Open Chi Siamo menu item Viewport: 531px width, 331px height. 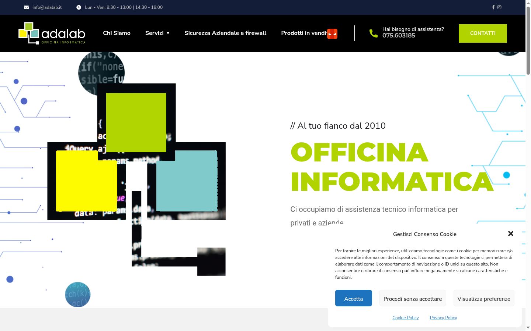coord(117,33)
